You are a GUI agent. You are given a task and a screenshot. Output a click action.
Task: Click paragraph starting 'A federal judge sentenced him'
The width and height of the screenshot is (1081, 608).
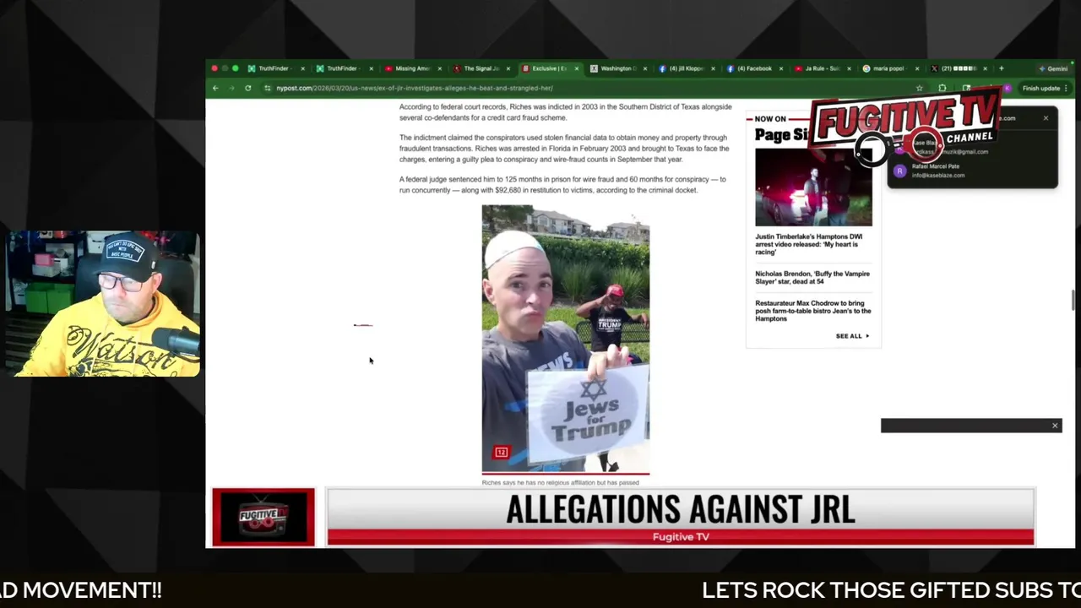point(562,185)
